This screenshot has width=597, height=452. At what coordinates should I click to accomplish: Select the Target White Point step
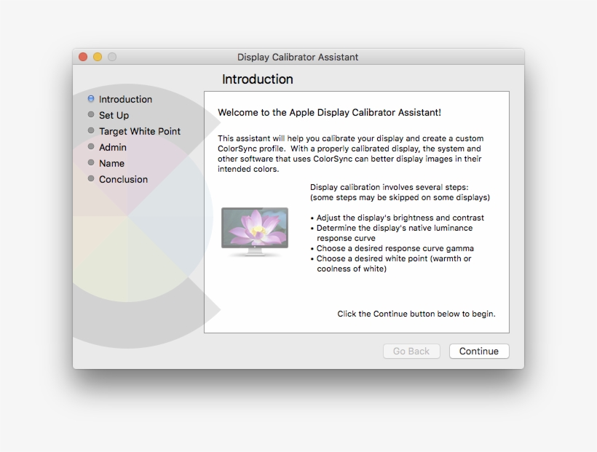[x=139, y=131]
